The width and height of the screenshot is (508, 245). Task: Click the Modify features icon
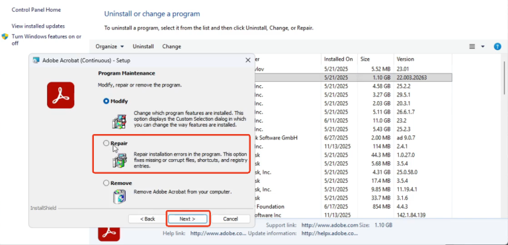click(x=120, y=122)
